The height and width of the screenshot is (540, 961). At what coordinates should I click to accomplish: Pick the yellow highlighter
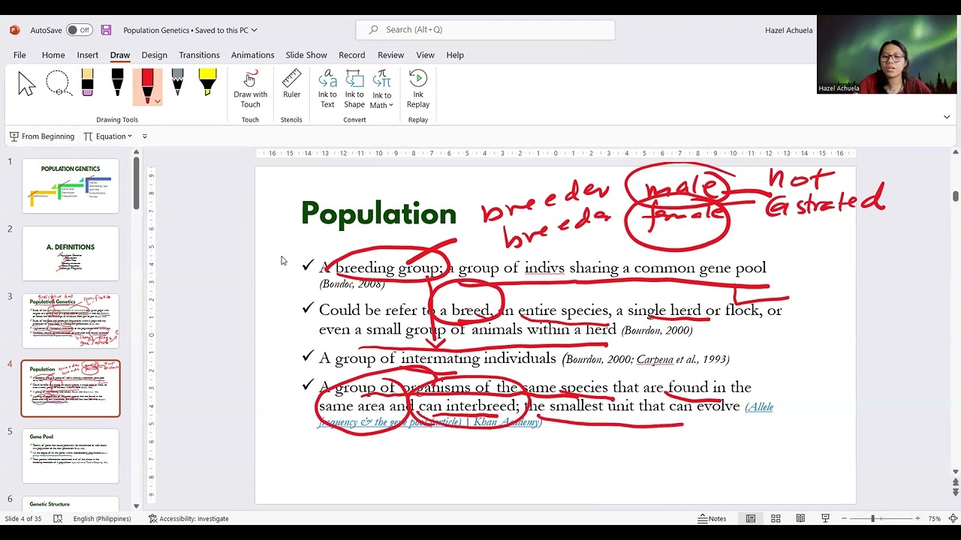tap(207, 83)
